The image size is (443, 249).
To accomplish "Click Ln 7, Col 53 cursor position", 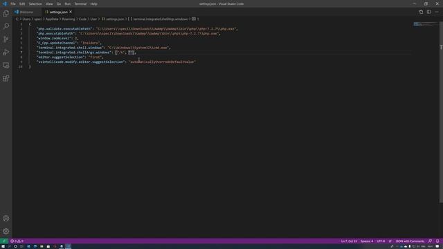I will 349,241.
